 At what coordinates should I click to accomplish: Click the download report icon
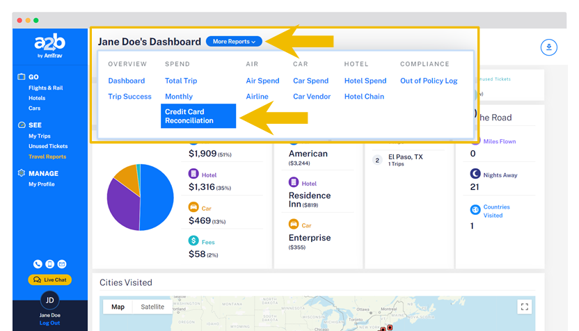pos(549,47)
